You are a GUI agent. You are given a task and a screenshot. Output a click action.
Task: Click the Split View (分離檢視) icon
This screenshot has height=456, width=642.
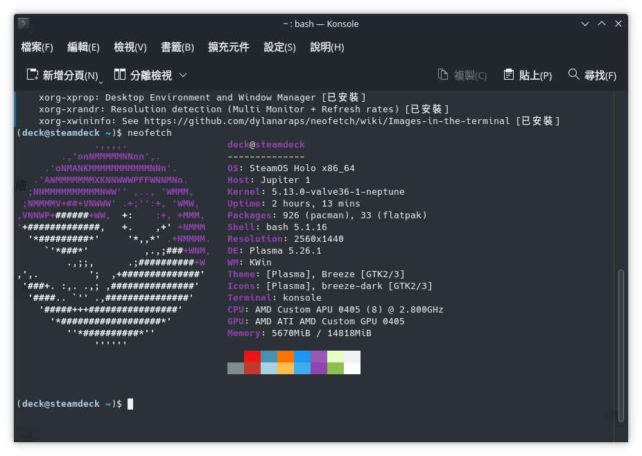click(119, 75)
